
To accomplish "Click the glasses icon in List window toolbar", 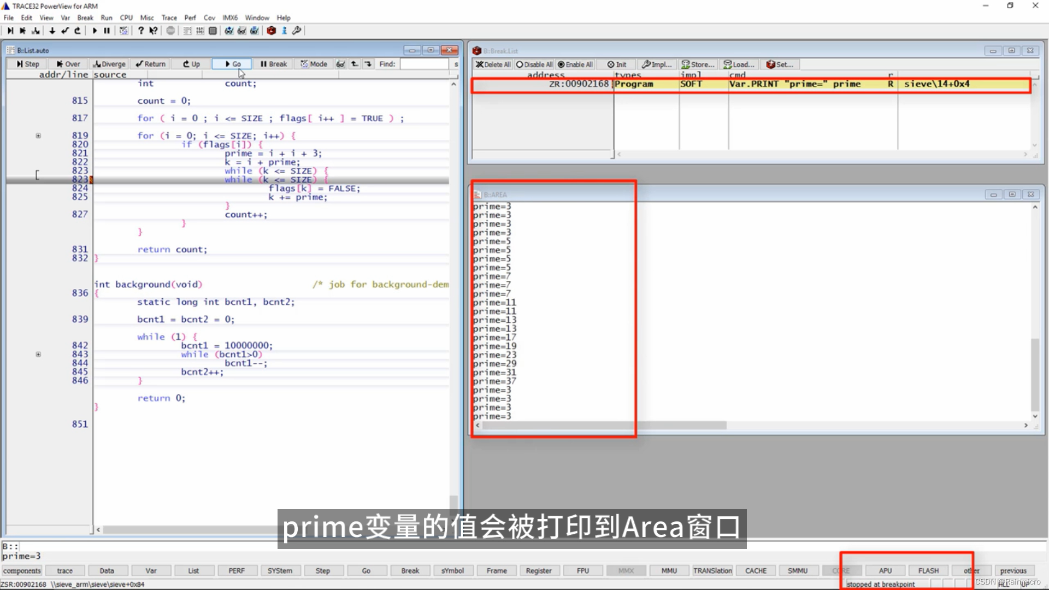I will pyautogui.click(x=340, y=64).
